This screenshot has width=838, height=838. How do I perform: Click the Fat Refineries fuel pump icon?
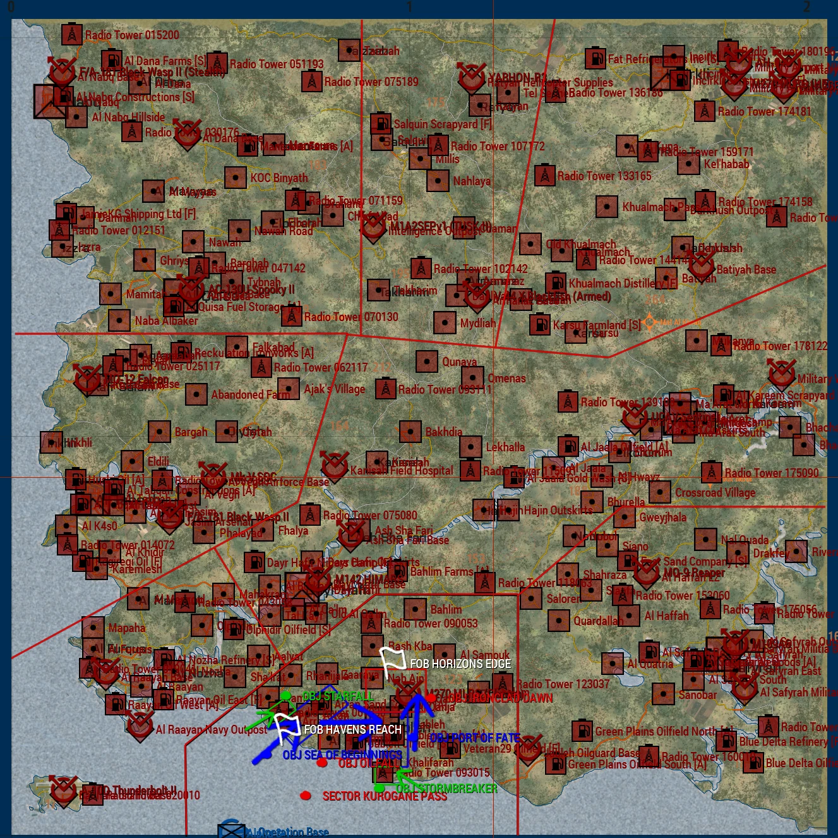(595, 59)
